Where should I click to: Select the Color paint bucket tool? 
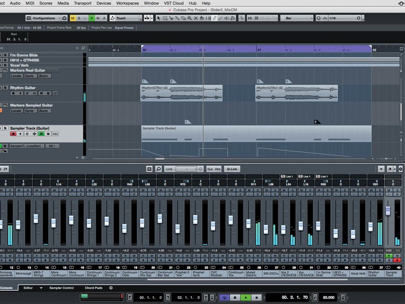coord(233,18)
